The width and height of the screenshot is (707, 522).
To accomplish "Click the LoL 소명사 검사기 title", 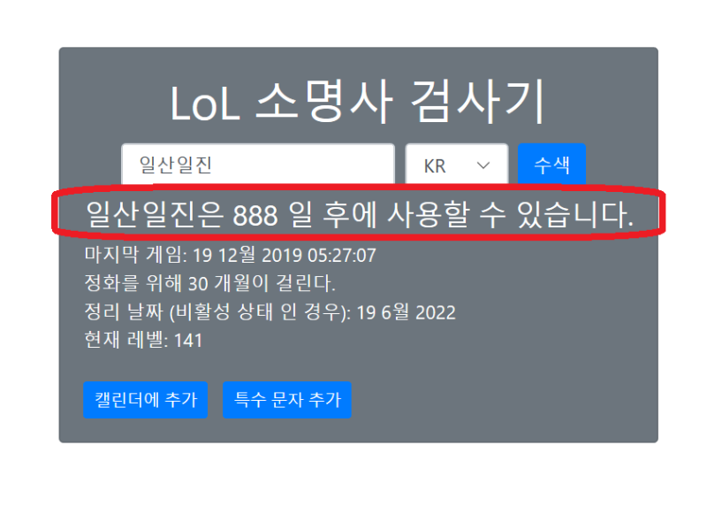I will coord(357,102).
